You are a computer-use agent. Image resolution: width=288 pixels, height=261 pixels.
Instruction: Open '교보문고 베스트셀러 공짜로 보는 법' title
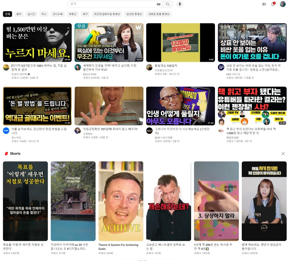pos(165,247)
